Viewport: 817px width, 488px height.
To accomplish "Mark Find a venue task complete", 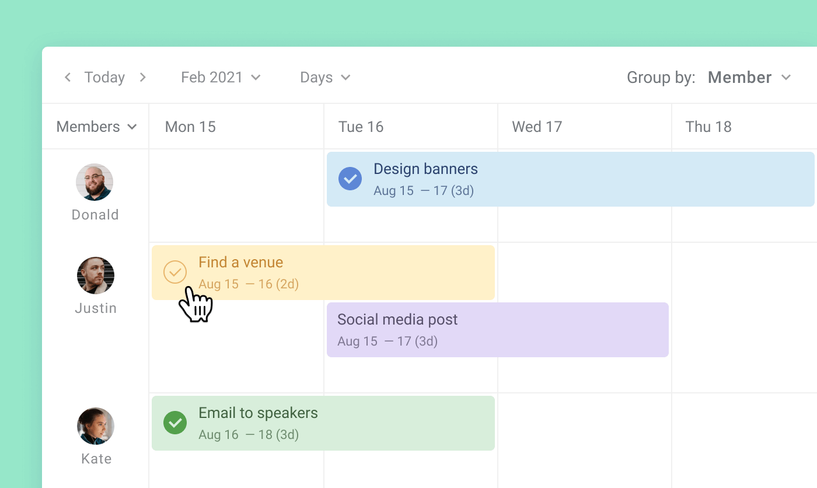I will pyautogui.click(x=175, y=272).
